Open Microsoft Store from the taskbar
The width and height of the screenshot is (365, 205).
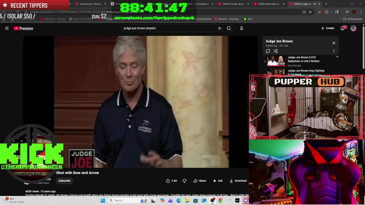pyautogui.click(x=195, y=200)
